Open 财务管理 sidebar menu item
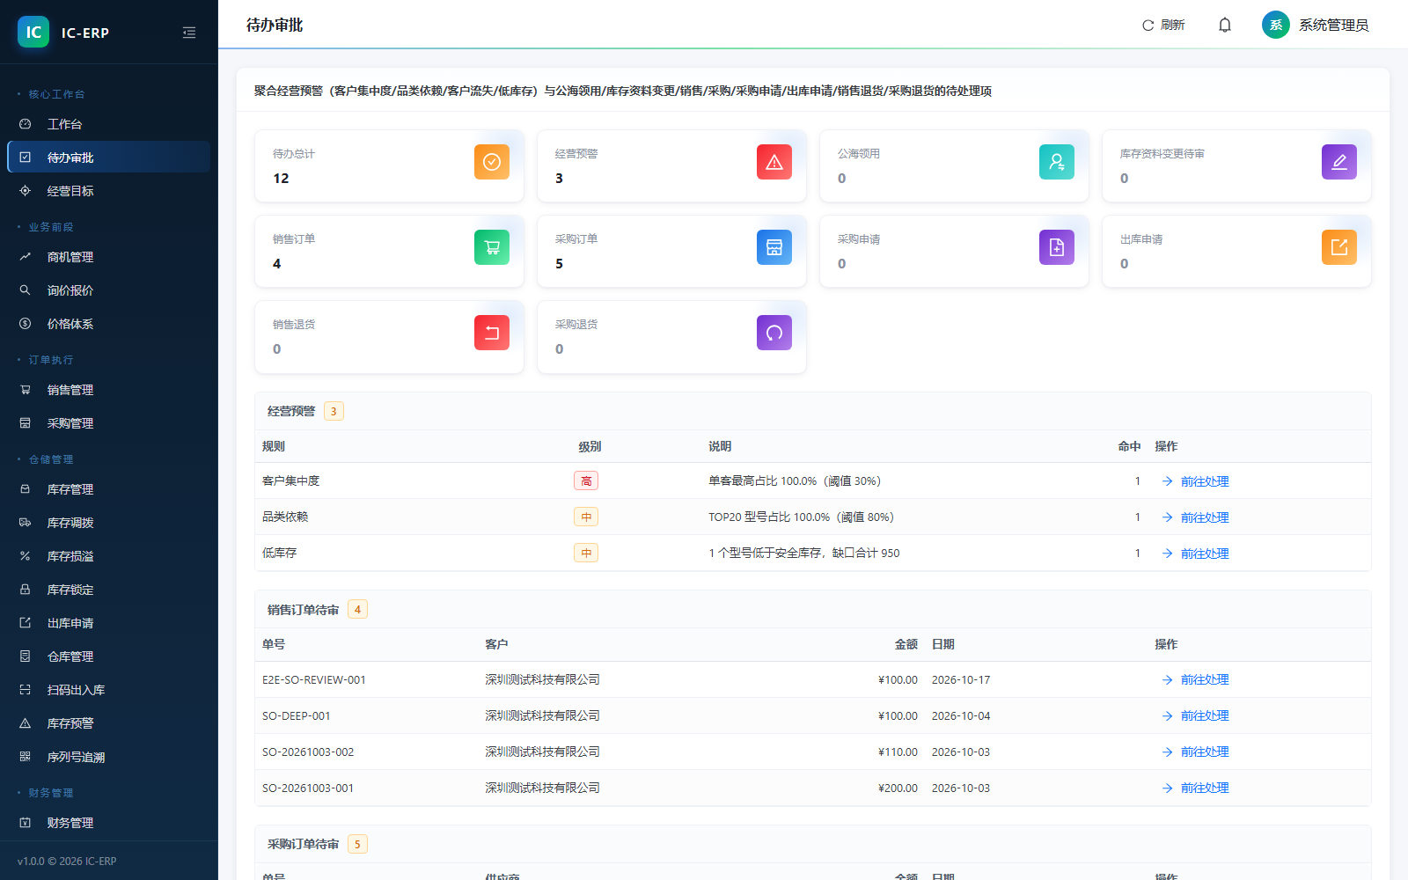The image size is (1408, 880). 109,823
